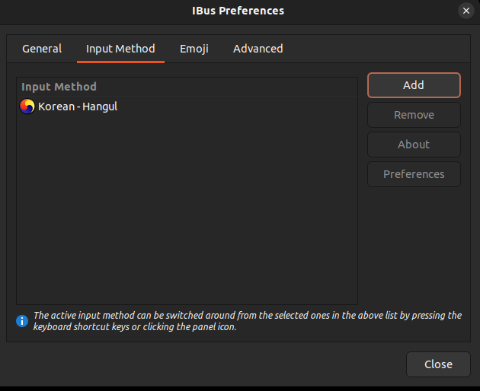The image size is (480, 391).
Task: Go to the Advanced tab
Action: [x=258, y=49]
